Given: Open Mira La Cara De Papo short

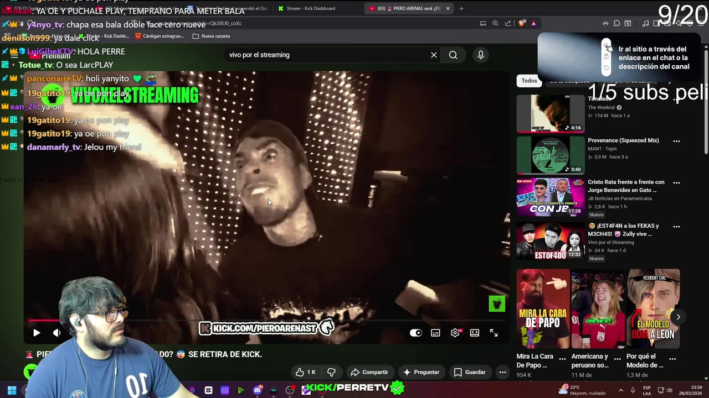Looking at the screenshot, I should [x=543, y=308].
